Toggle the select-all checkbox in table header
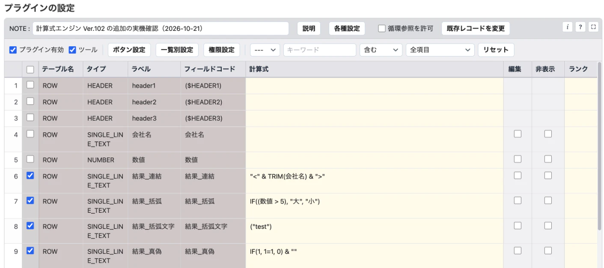The image size is (604, 268). [x=30, y=69]
